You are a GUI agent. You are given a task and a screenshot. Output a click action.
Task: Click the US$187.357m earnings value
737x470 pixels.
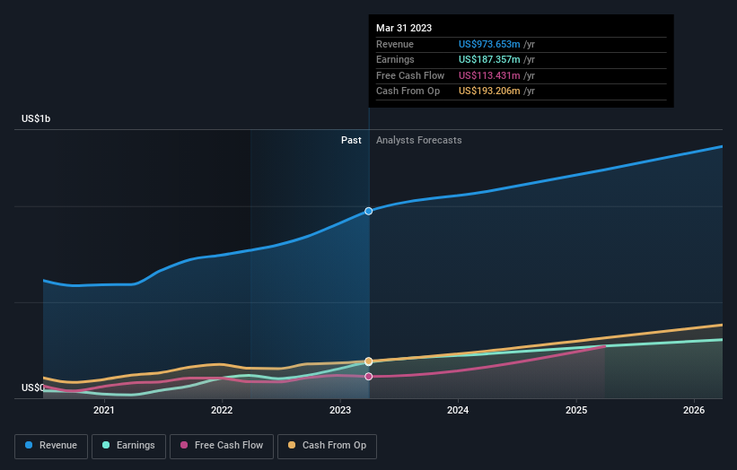click(x=489, y=59)
